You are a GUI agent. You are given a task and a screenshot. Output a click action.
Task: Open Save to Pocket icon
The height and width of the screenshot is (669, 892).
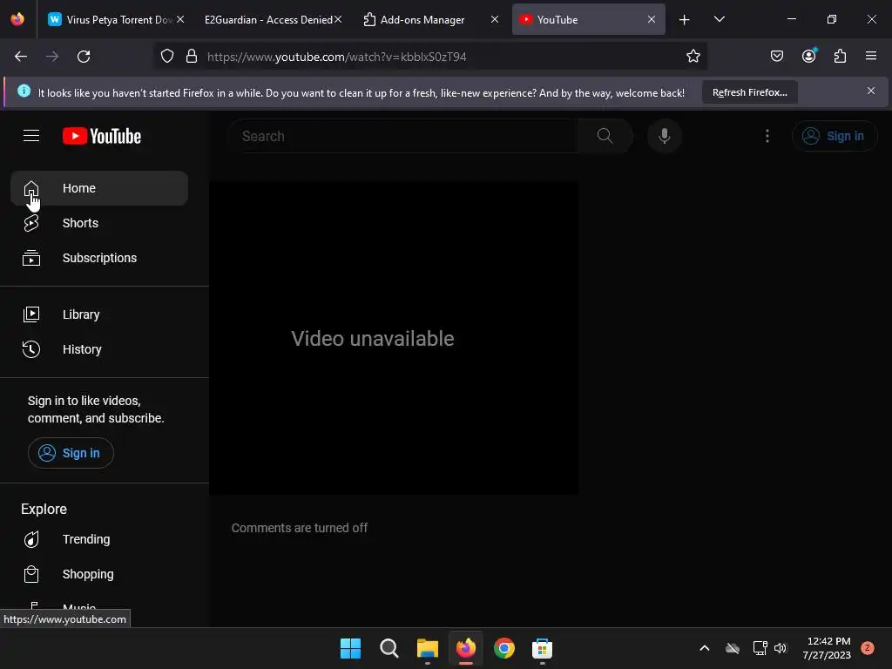(776, 57)
